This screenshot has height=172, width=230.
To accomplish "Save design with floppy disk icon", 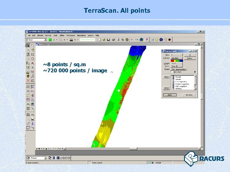I will coord(108,39).
